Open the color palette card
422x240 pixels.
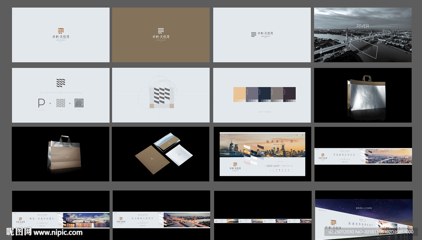262,95
